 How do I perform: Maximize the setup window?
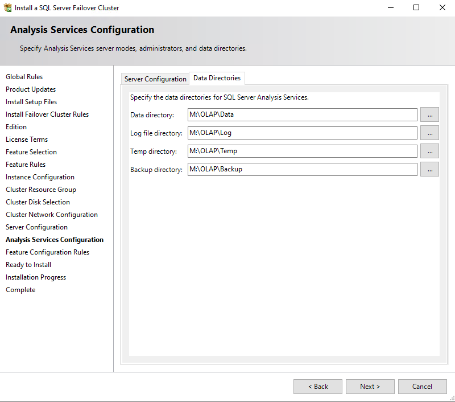click(x=416, y=7)
